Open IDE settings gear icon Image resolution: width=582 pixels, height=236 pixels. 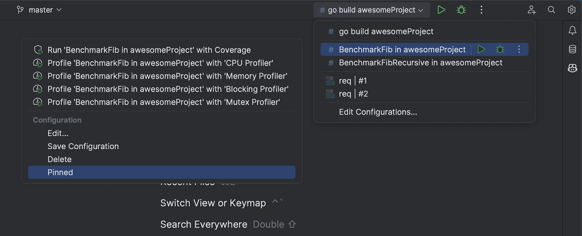[572, 10]
